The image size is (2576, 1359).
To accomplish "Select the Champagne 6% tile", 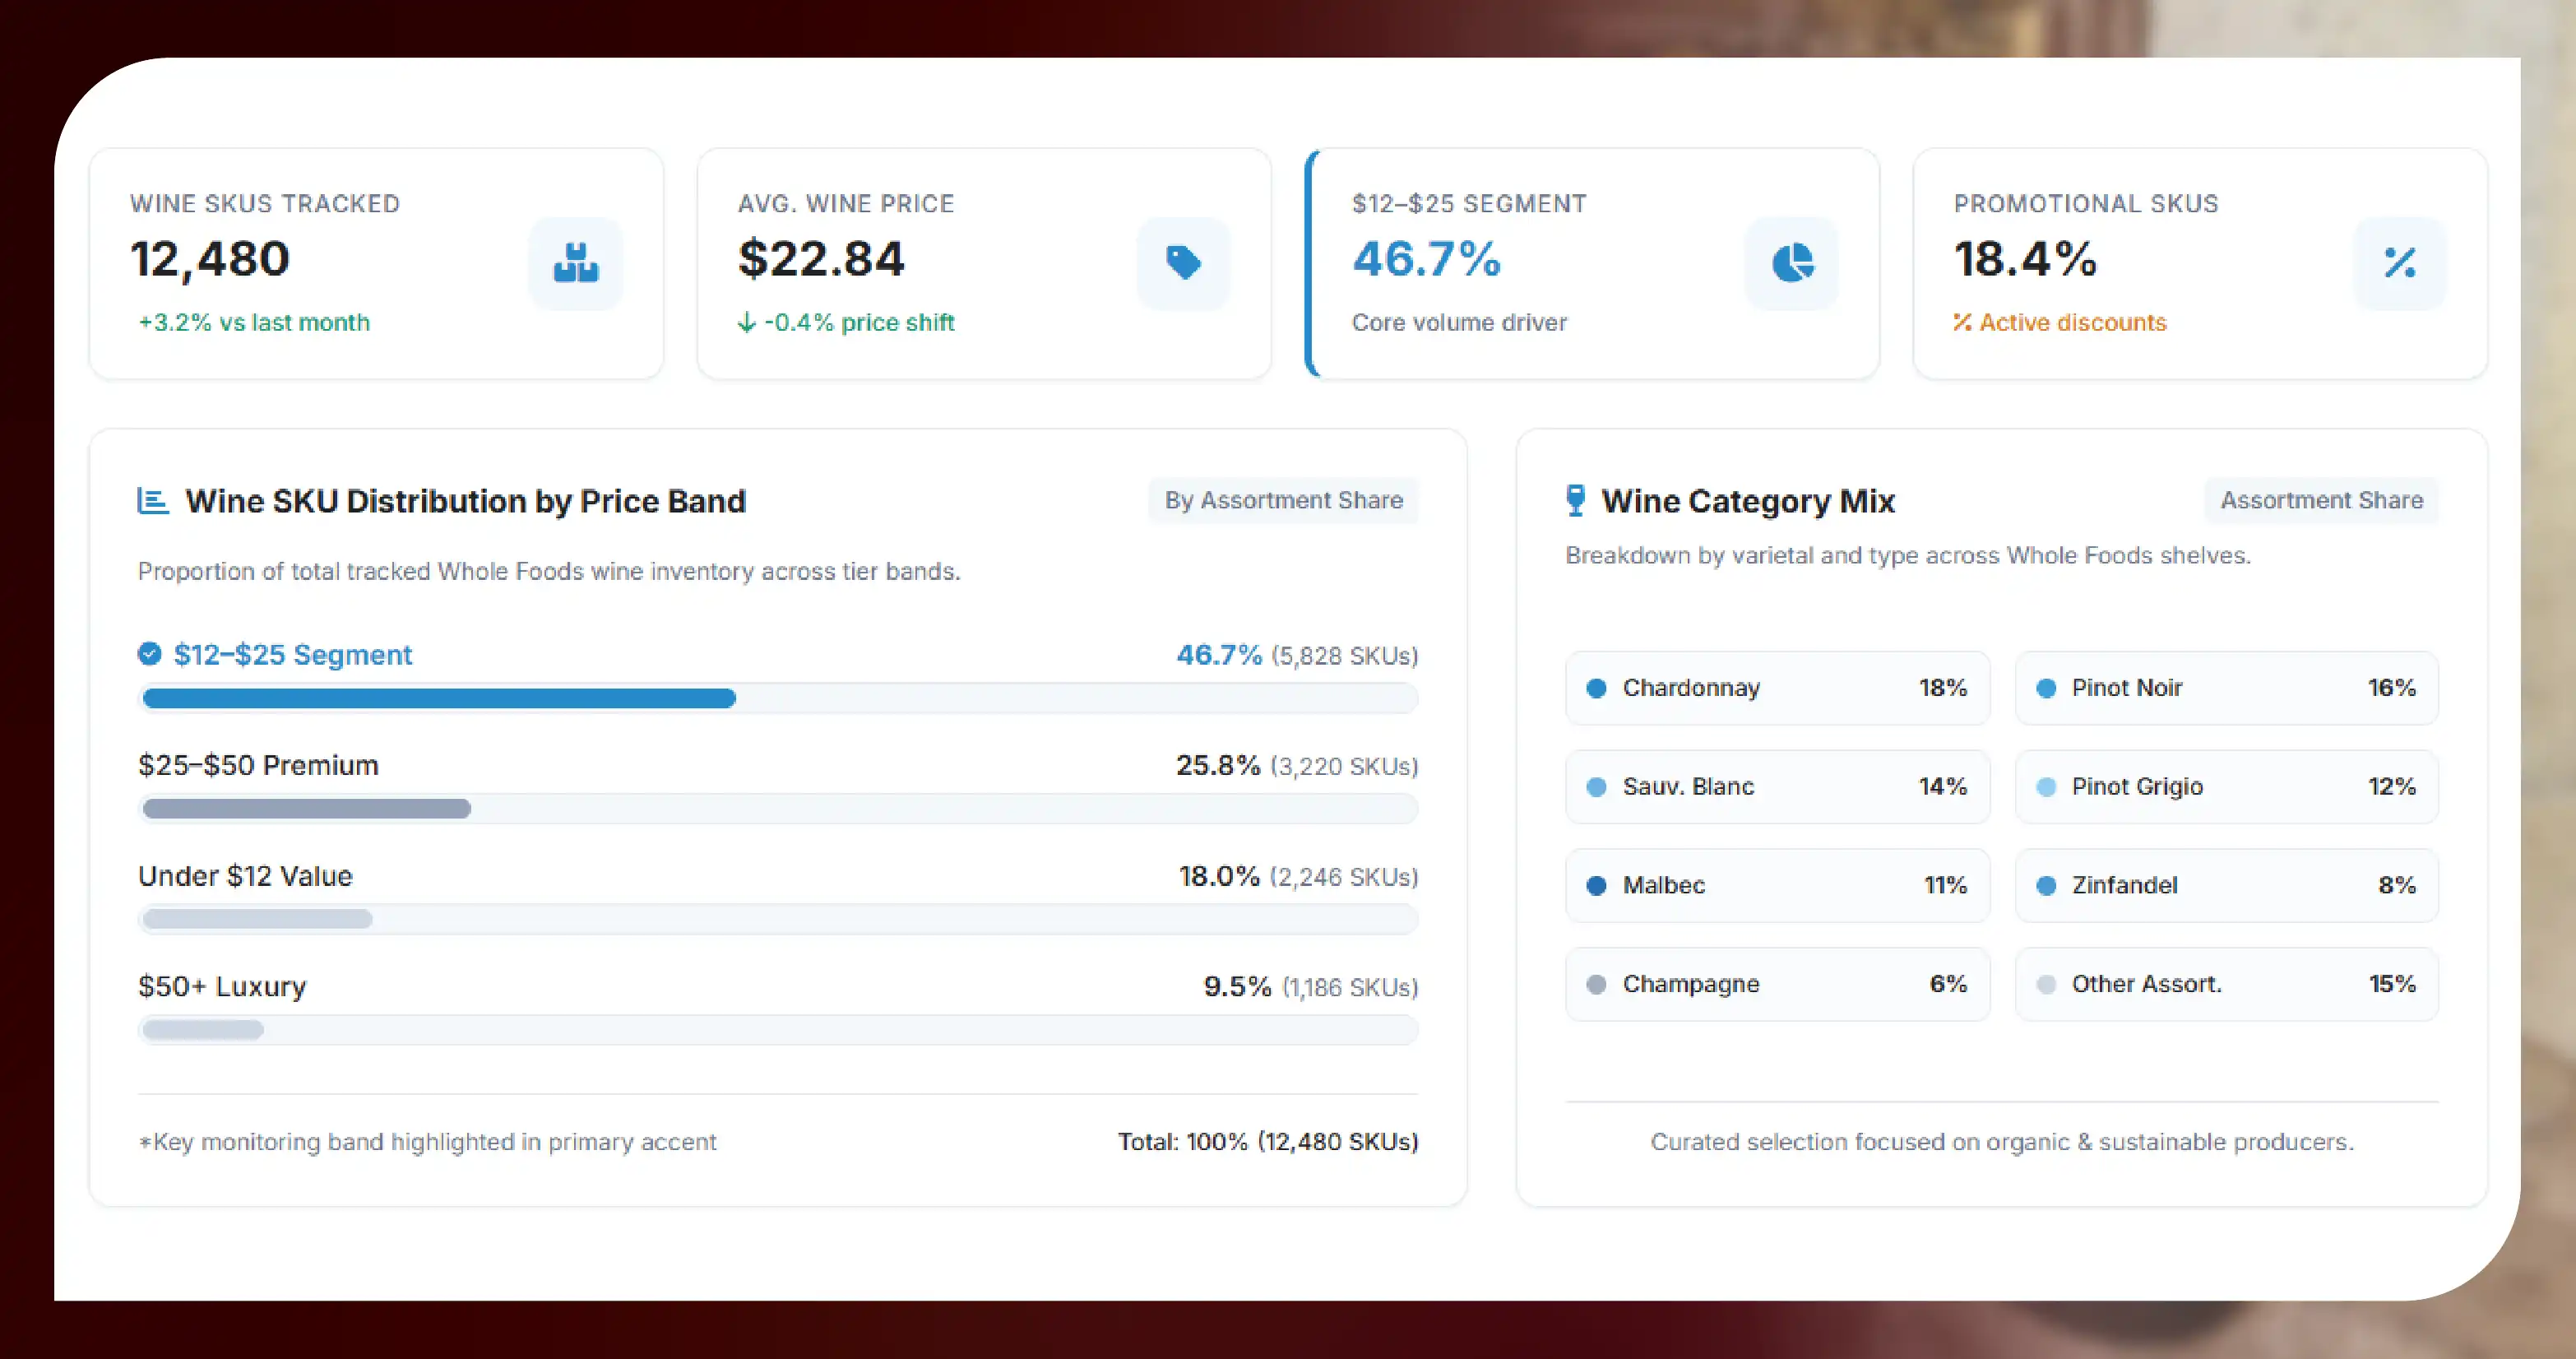I will [1777, 984].
